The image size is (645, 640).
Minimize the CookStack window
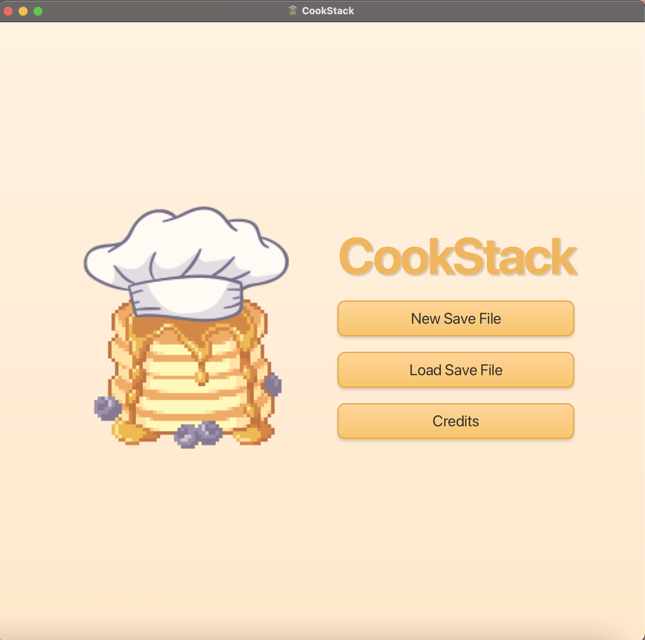(x=23, y=12)
